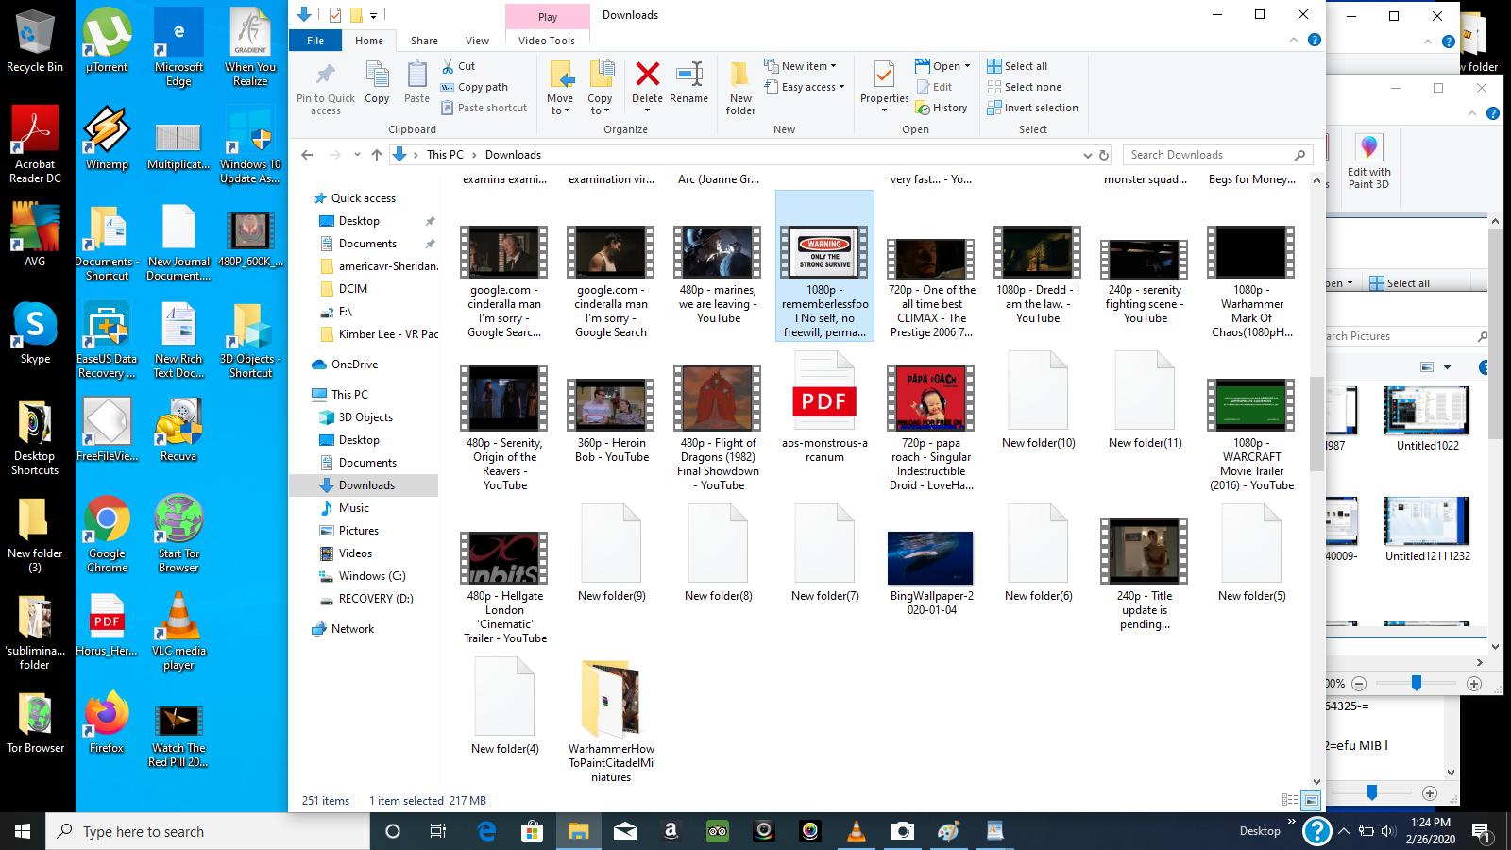Select the aos-monstrous-arcanum PDF file
The width and height of the screenshot is (1511, 850).
(x=824, y=408)
